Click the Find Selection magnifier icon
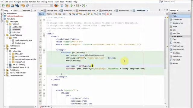Screen dimensions: 193x108 [x=70, y=14]
